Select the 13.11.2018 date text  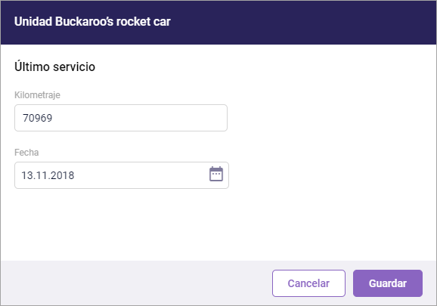pos(48,175)
